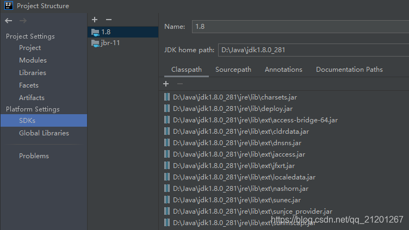The image size is (409, 230).
Task: Select SDKs under Platform Settings
Action: tap(44, 121)
